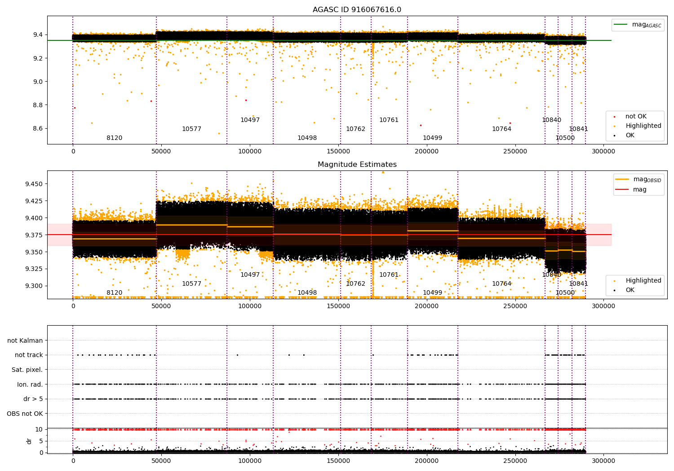The image size is (674, 471).
Task: Click 'Highlighted' in the Magnitude Estimates legend
Action: tap(643, 281)
